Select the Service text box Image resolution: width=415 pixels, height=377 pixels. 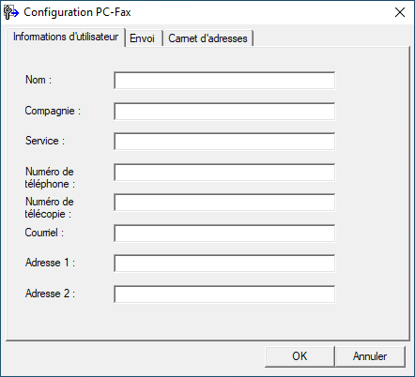(x=224, y=142)
